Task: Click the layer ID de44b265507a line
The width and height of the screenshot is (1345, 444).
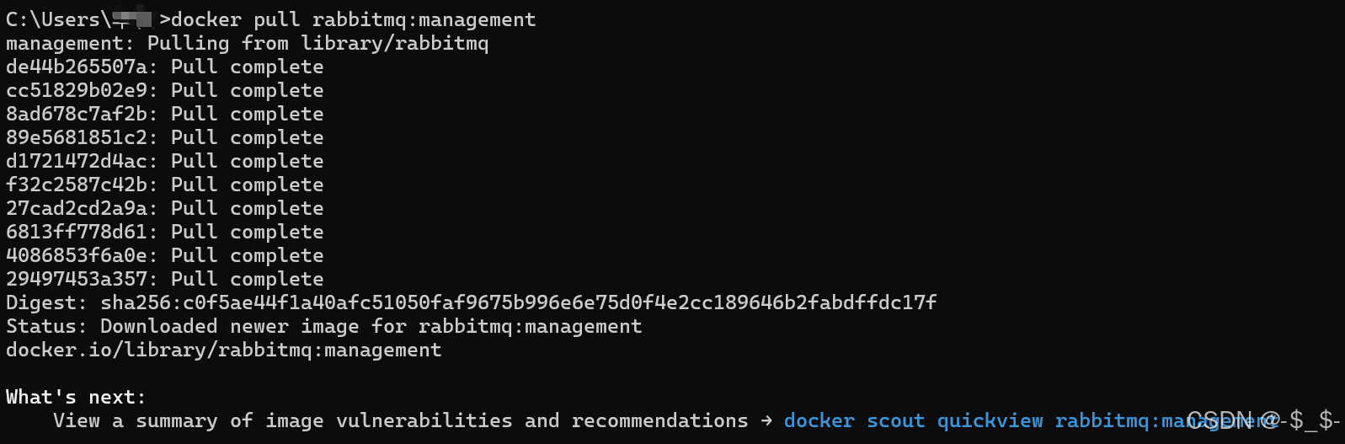Action: (164, 67)
